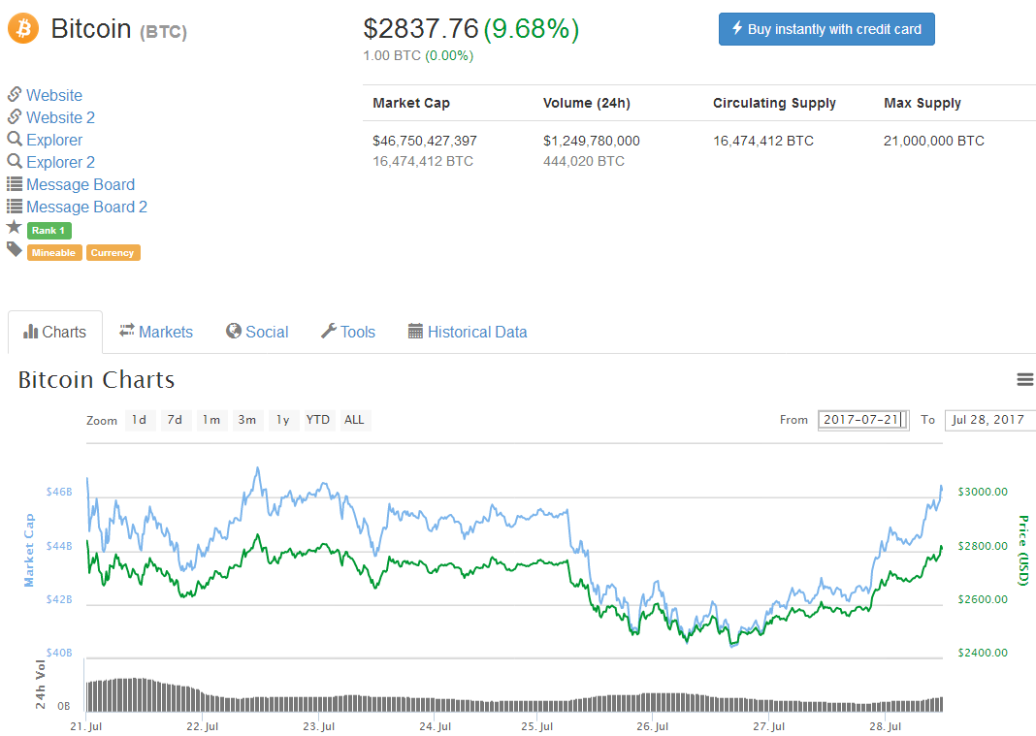This screenshot has height=736, width=1036.
Task: Click the magnifier icon next to Explorer
Action: (x=15, y=139)
